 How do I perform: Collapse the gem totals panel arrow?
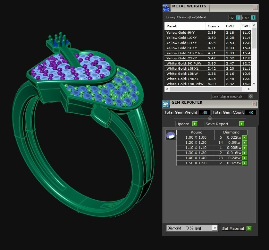[x=210, y=118]
